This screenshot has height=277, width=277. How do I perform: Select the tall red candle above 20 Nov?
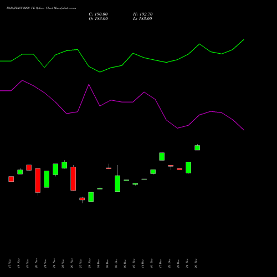pyautogui.click(x=38, y=181)
